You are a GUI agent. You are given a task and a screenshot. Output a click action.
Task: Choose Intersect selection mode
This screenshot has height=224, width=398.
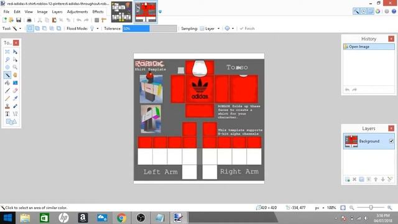(x=52, y=29)
